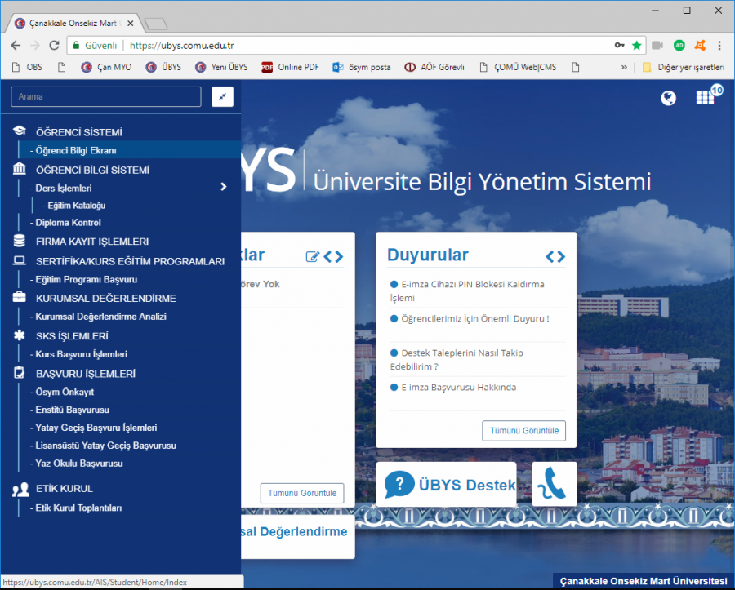Click the graduation cap Öğrenci Sistemi icon

[20, 131]
